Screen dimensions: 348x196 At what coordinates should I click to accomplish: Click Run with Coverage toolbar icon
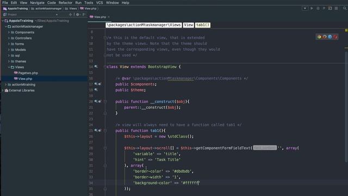[324, 8]
